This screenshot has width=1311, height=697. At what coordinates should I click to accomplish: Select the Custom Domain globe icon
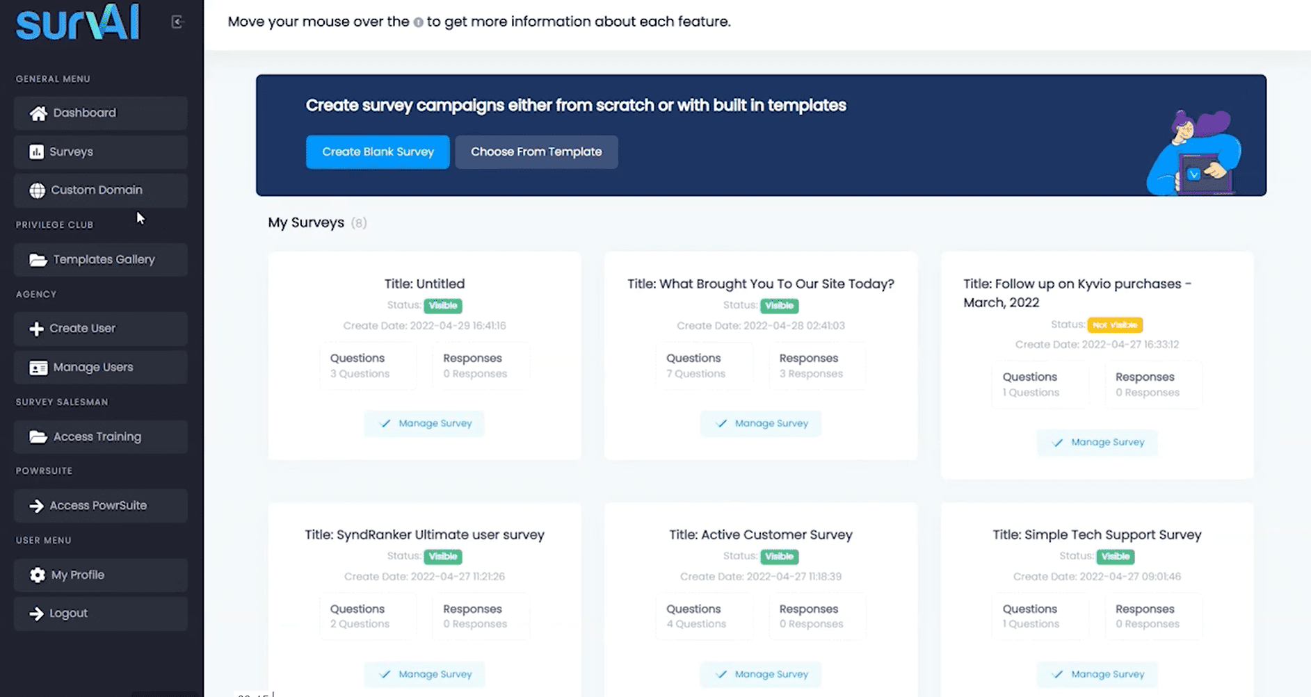click(37, 190)
